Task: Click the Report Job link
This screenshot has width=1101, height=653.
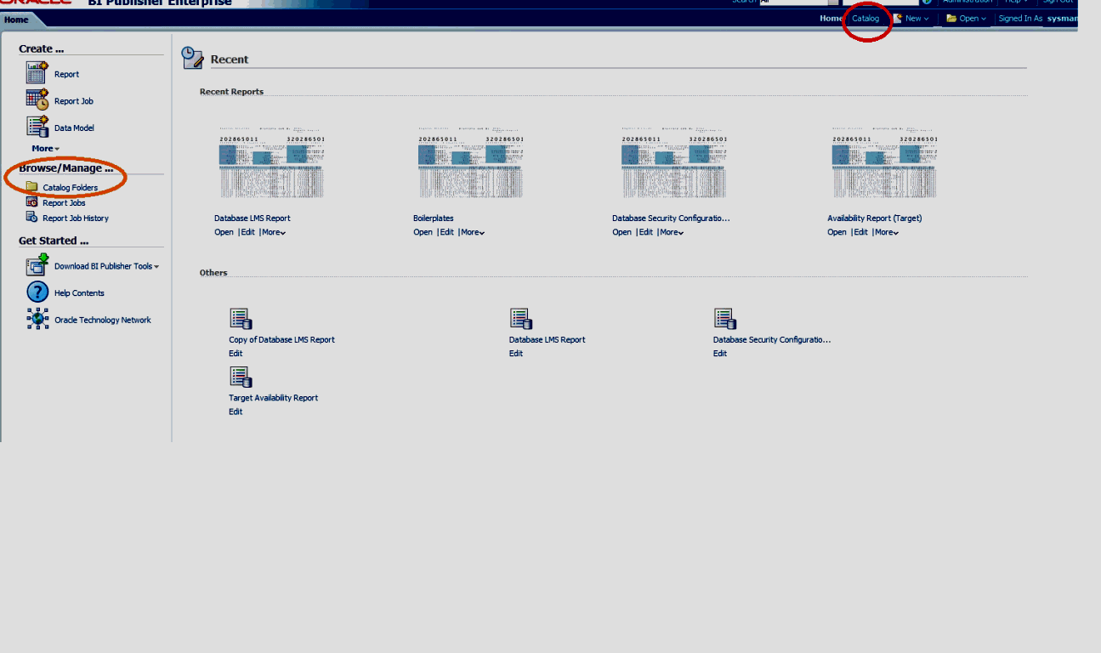Action: coord(74,101)
